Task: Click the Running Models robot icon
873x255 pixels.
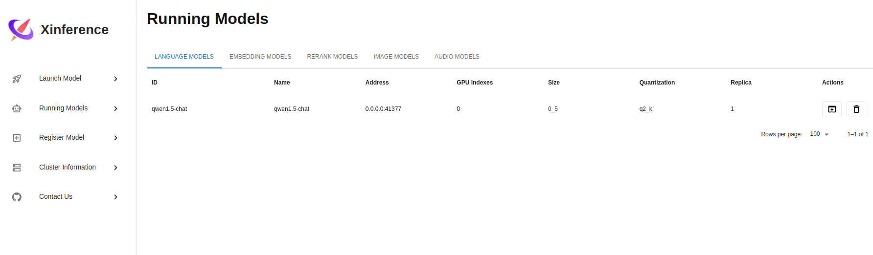Action: point(17,108)
